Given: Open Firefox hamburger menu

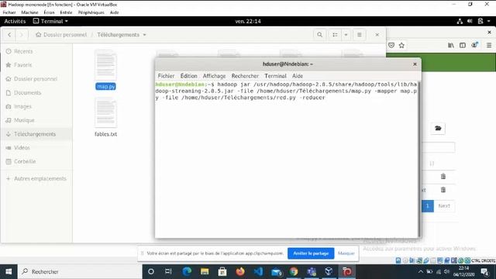Looking at the screenshot, I should (489, 45).
